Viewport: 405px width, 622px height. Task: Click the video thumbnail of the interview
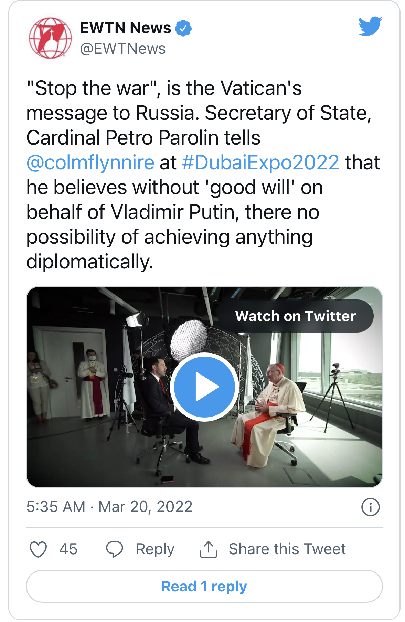point(204,387)
